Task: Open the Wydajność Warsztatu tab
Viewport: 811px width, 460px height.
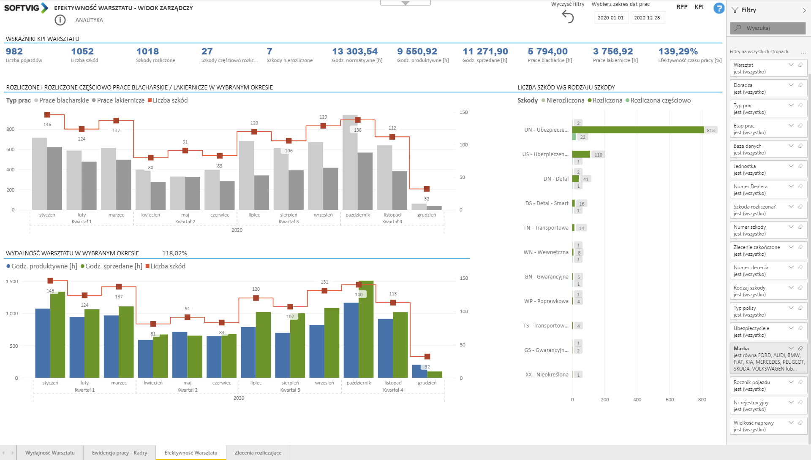Action: click(x=50, y=453)
